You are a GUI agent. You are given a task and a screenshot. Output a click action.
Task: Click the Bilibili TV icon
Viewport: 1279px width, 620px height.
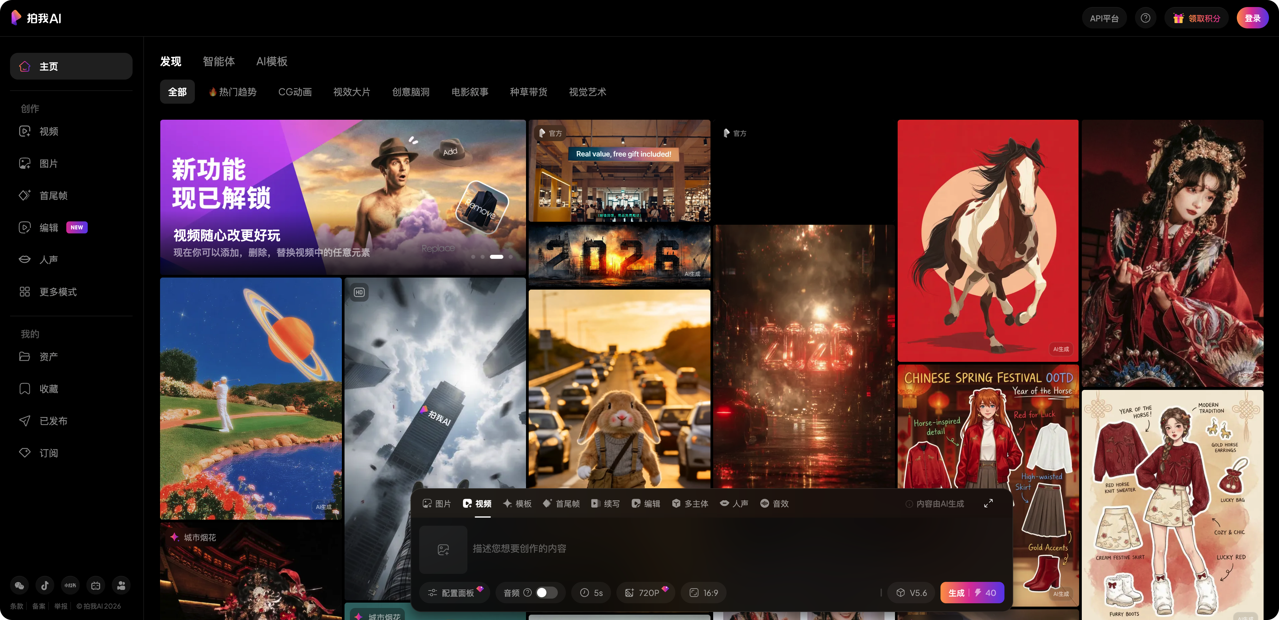pos(96,585)
